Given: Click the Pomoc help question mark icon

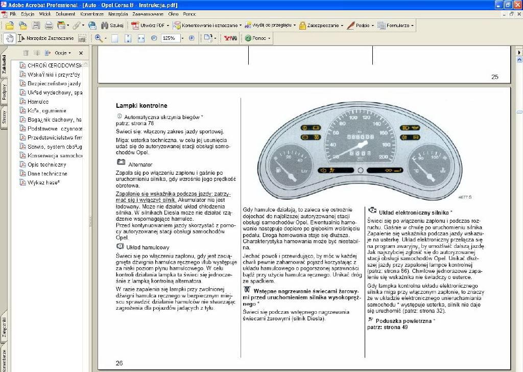Looking at the screenshot, I should tap(248, 38).
